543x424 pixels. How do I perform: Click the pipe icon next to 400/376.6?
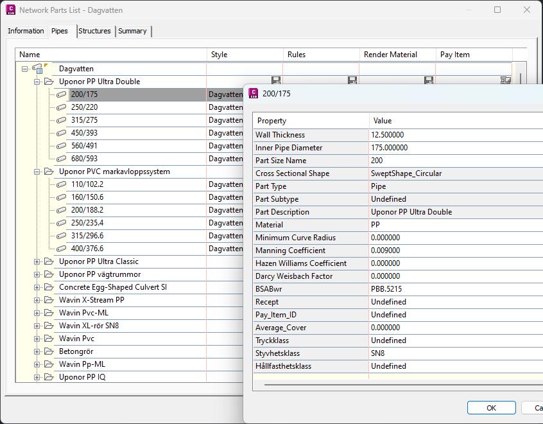point(61,248)
